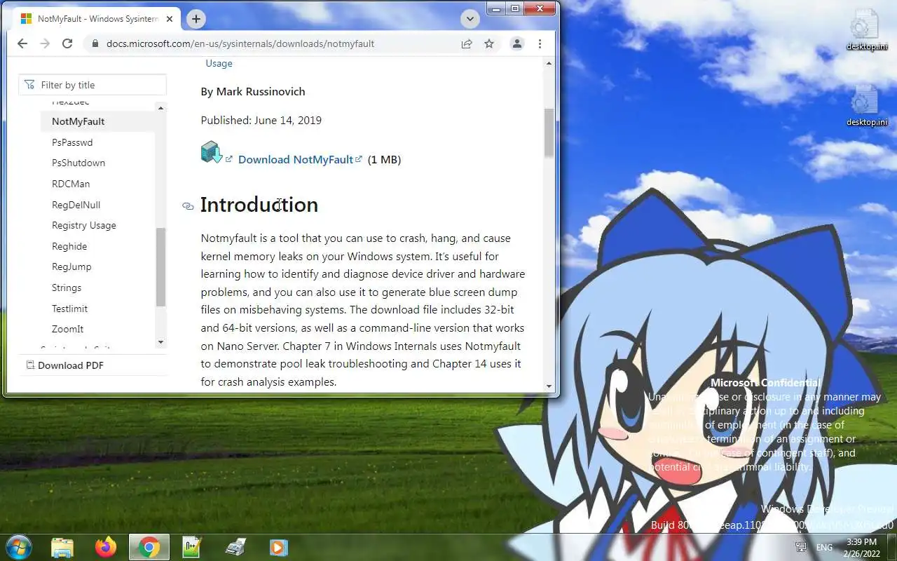This screenshot has width=897, height=561.
Task: Open RegDelNull in the sidebar
Action: coord(76,205)
